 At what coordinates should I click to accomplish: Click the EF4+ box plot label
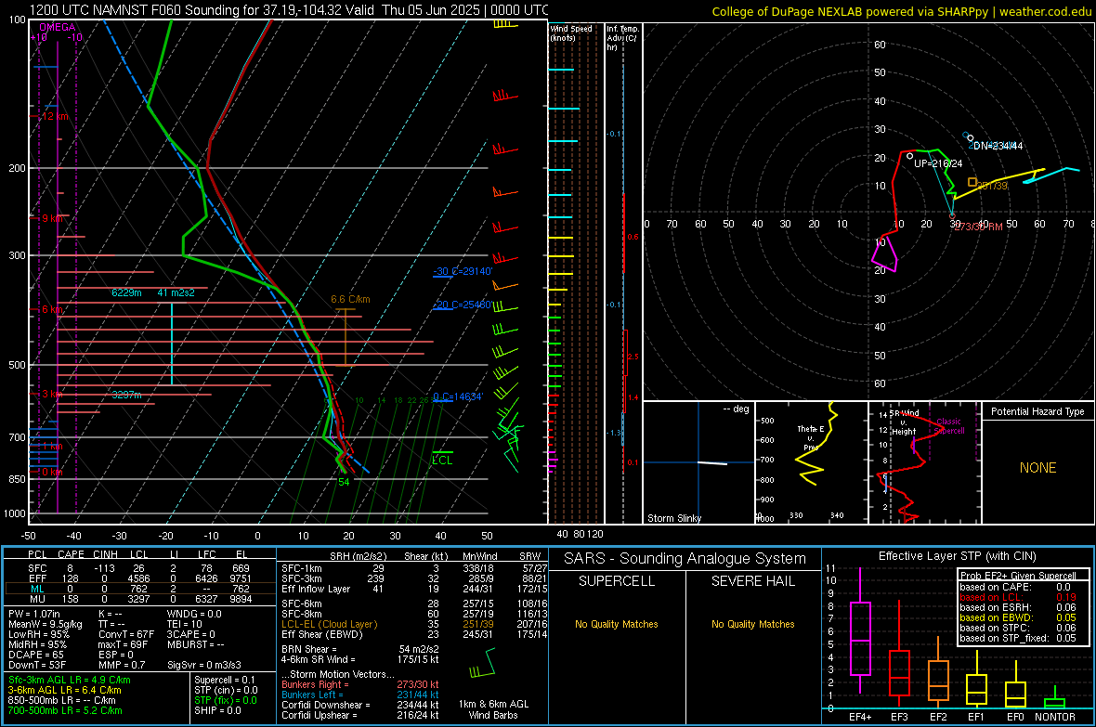[x=860, y=717]
